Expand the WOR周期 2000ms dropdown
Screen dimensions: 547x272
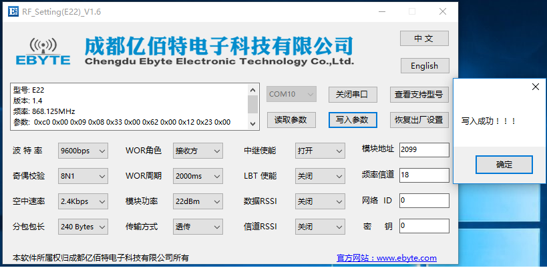198,176
